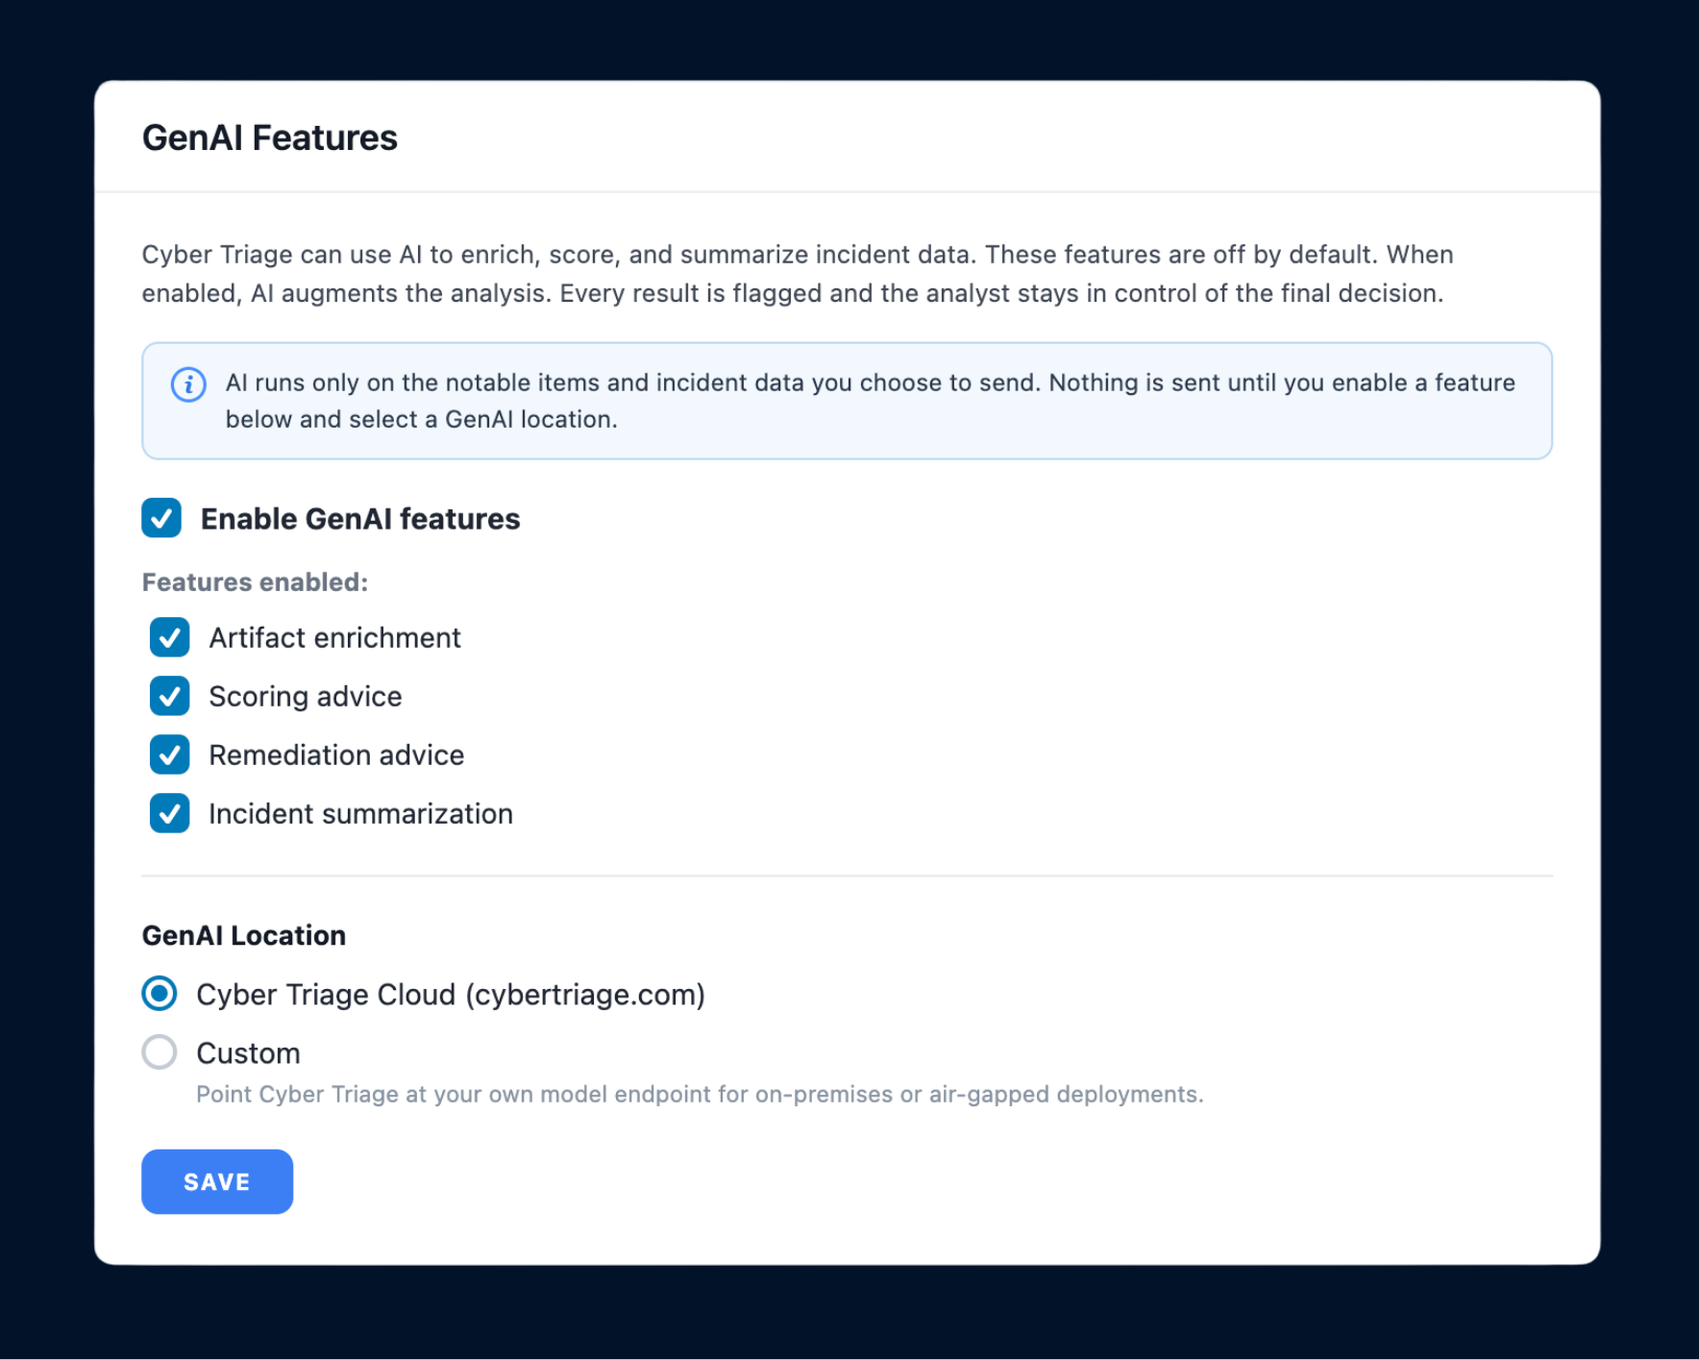The image size is (1699, 1360).
Task: Click the GenAI Location section heading
Action: pyautogui.click(x=244, y=935)
